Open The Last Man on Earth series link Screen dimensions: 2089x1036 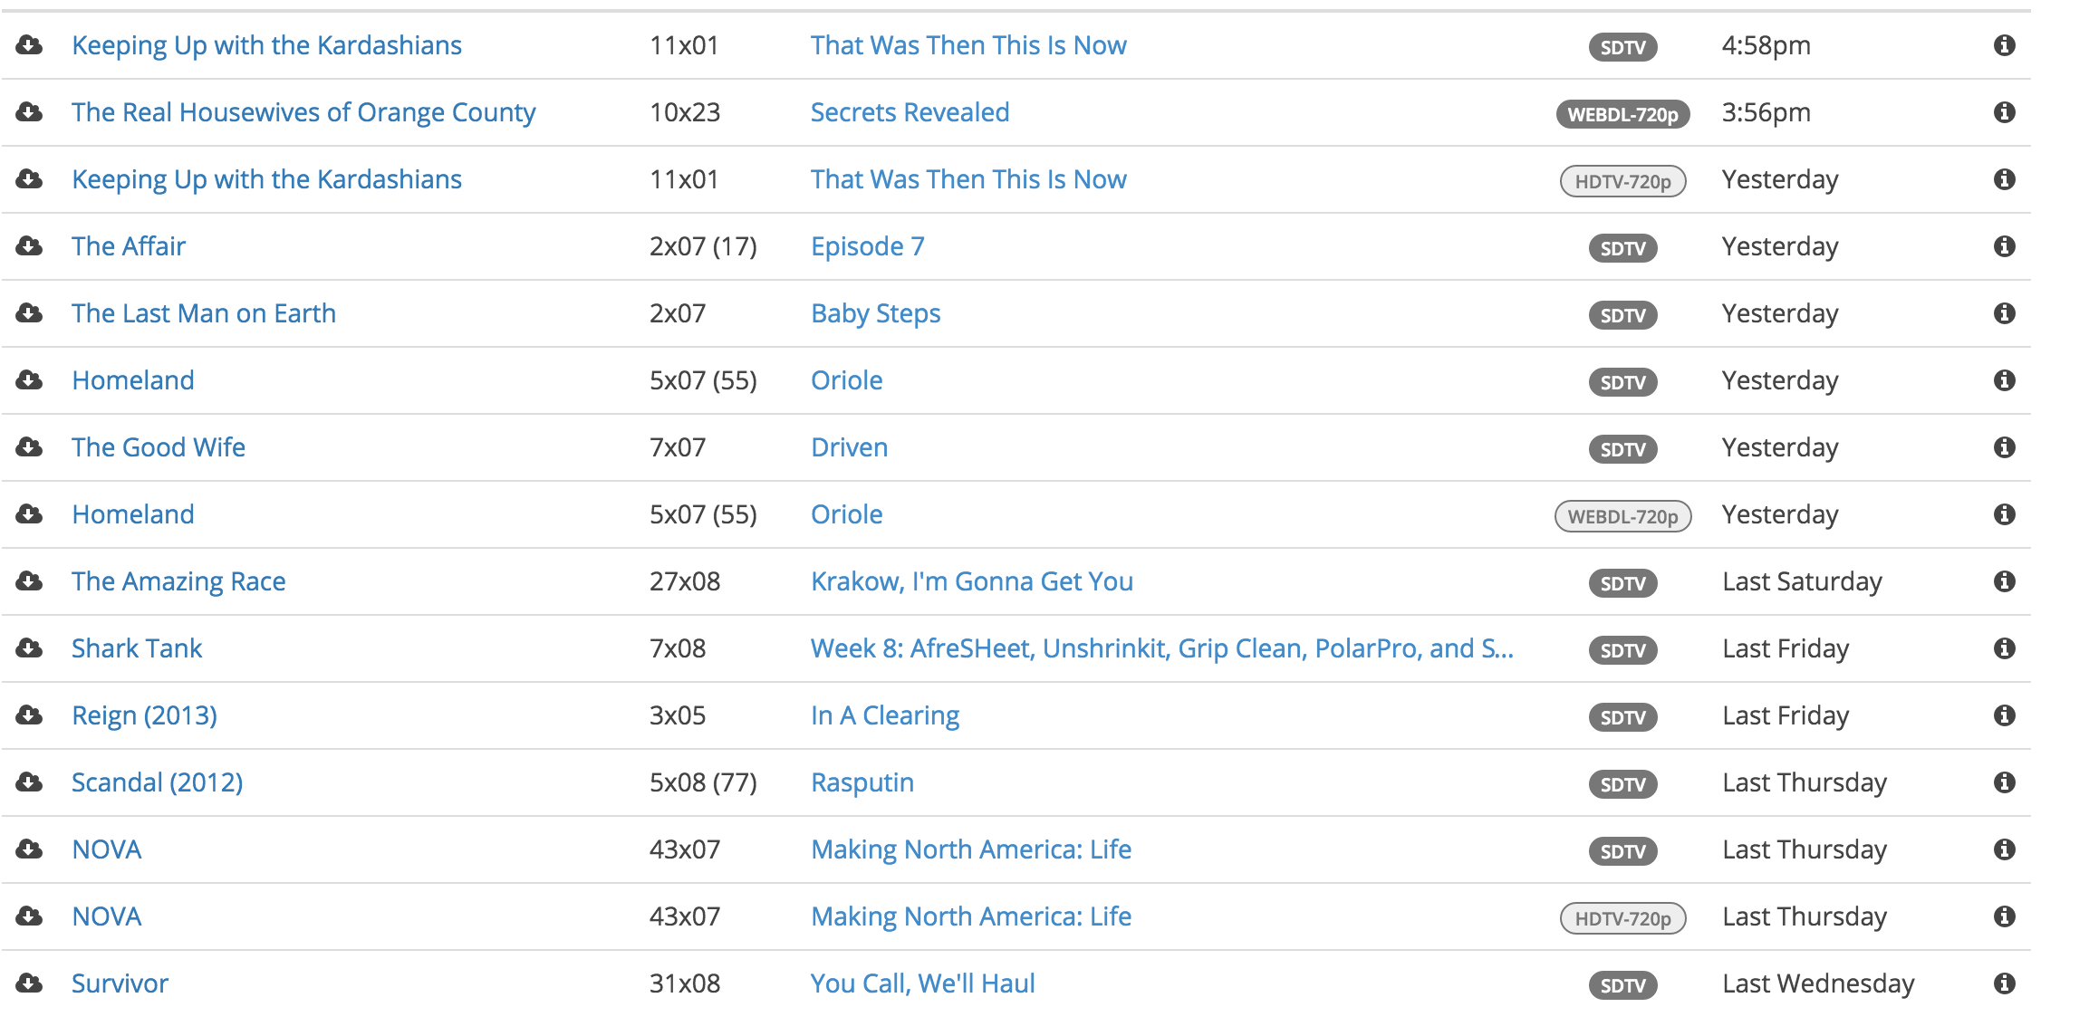click(204, 313)
